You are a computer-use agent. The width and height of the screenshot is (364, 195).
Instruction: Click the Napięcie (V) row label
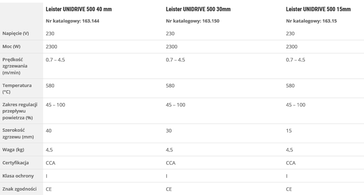[x=15, y=33]
